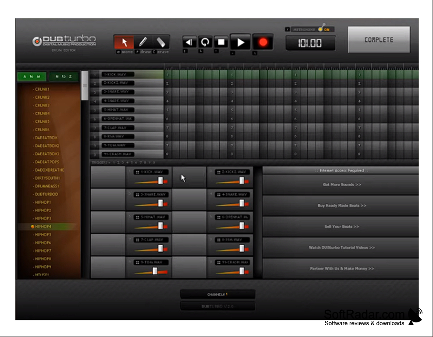Select the 3-SNARE.WAV track row
This screenshot has height=337, width=433.
pyautogui.click(x=127, y=92)
